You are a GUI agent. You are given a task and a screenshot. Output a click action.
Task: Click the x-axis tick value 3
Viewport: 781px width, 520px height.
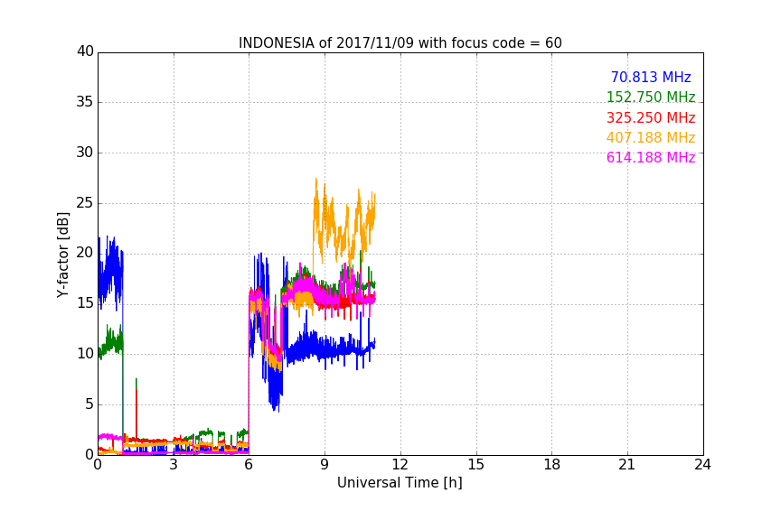(174, 465)
